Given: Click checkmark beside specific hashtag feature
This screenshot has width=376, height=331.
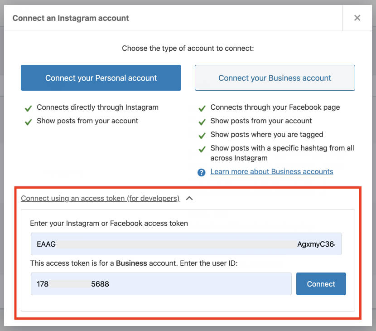Looking at the screenshot, I should (202, 149).
